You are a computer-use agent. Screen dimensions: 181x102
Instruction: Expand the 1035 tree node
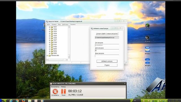pyautogui.click(x=49, y=36)
